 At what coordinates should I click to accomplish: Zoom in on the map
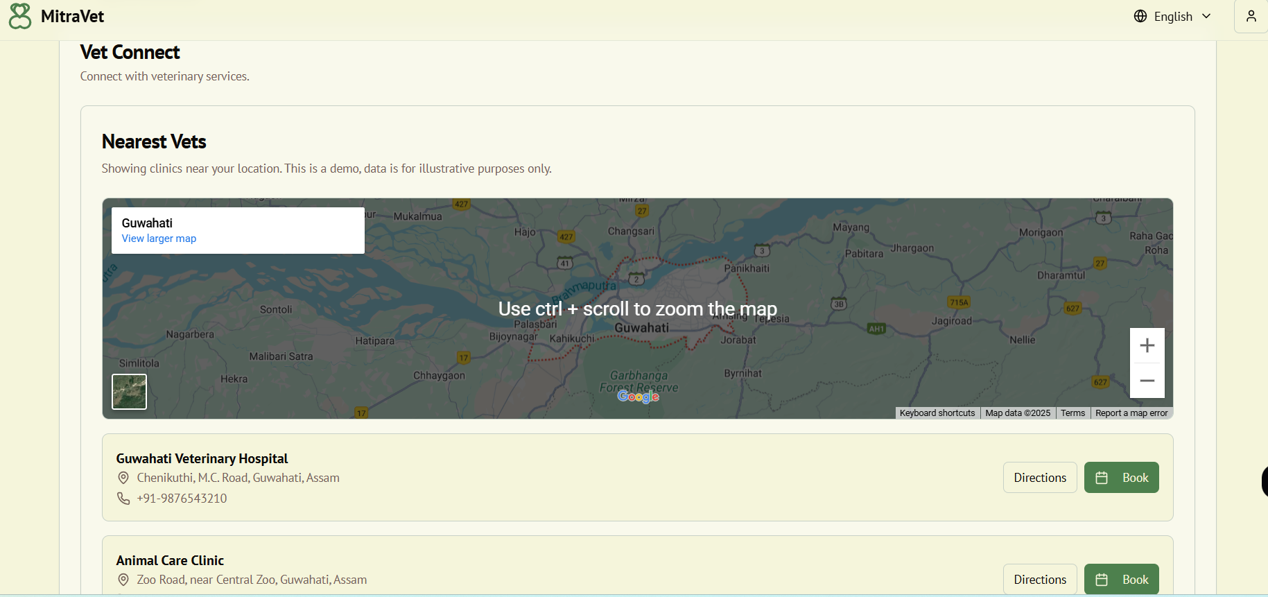1147,345
